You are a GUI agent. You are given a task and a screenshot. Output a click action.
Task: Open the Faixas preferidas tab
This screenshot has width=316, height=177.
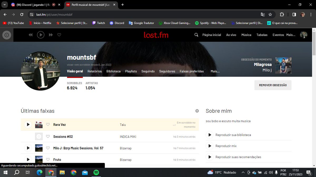[x=192, y=71]
